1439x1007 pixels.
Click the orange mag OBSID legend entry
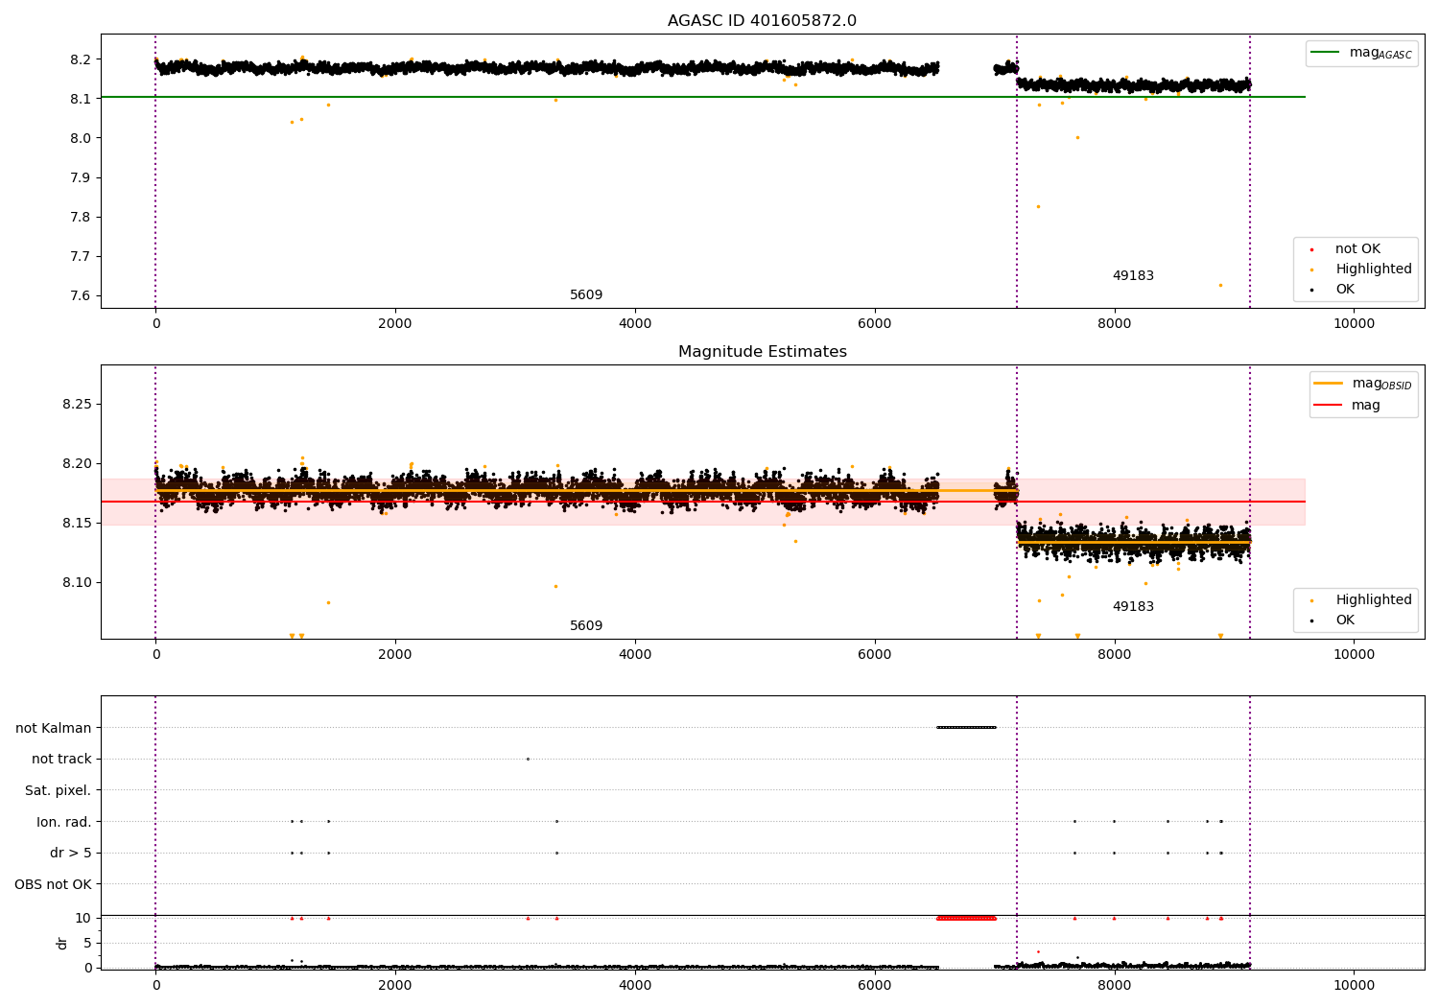coord(1361,384)
